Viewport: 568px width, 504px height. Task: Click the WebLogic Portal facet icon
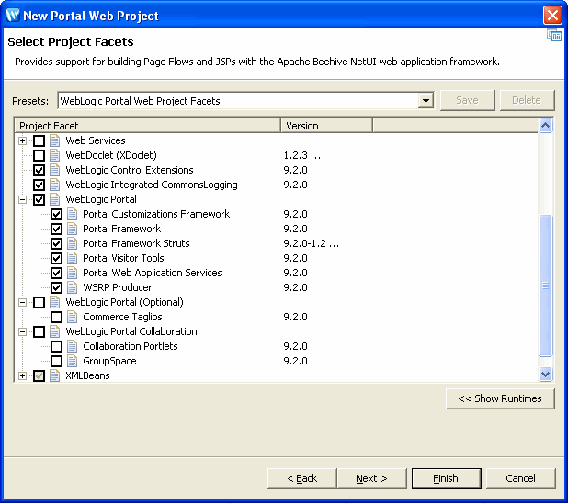point(55,199)
